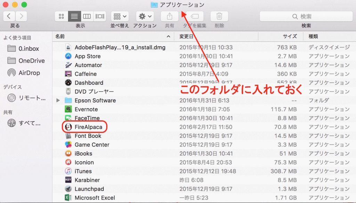356x203 pixels.
Task: Click the 一昨日 5:23 date cell
Action: click(194, 198)
